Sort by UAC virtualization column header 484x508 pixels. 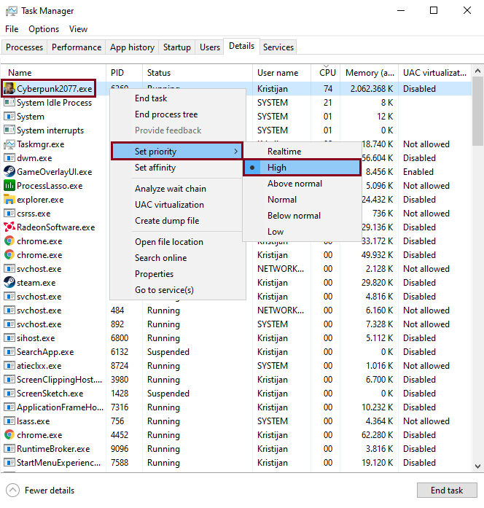(x=434, y=73)
